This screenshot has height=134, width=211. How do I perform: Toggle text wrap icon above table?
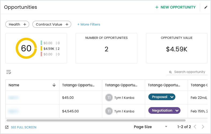click(9, 72)
